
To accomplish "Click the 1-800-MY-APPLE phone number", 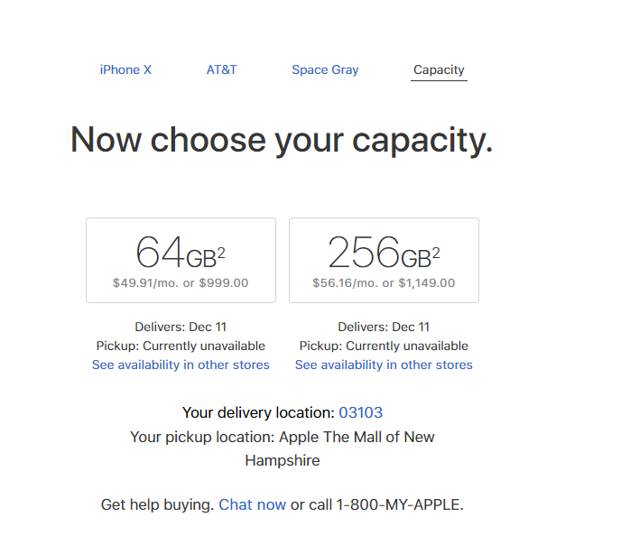I will click(400, 504).
